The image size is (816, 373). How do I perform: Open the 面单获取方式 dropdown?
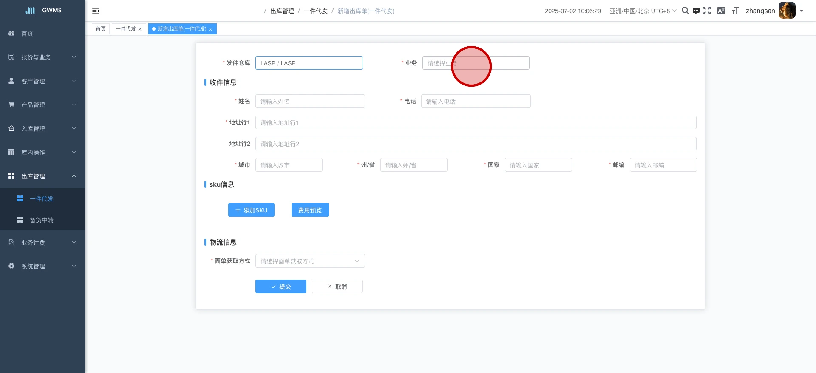[x=310, y=261]
